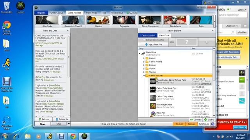
Task: Click Extract Selected File button
Action: [x=154, y=40]
